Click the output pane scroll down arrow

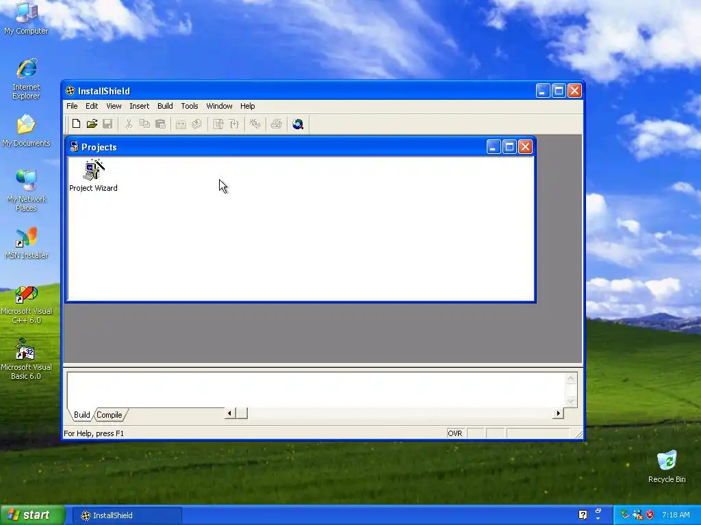pos(570,401)
